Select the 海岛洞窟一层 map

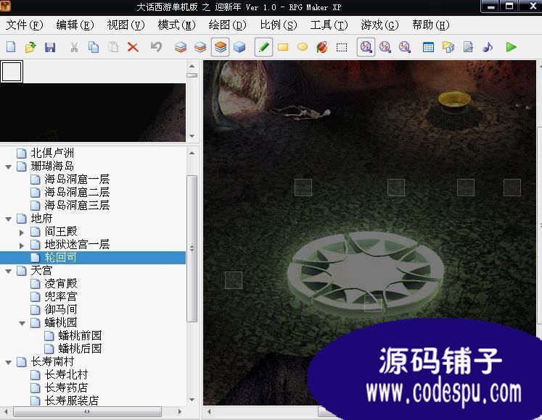coord(77,179)
